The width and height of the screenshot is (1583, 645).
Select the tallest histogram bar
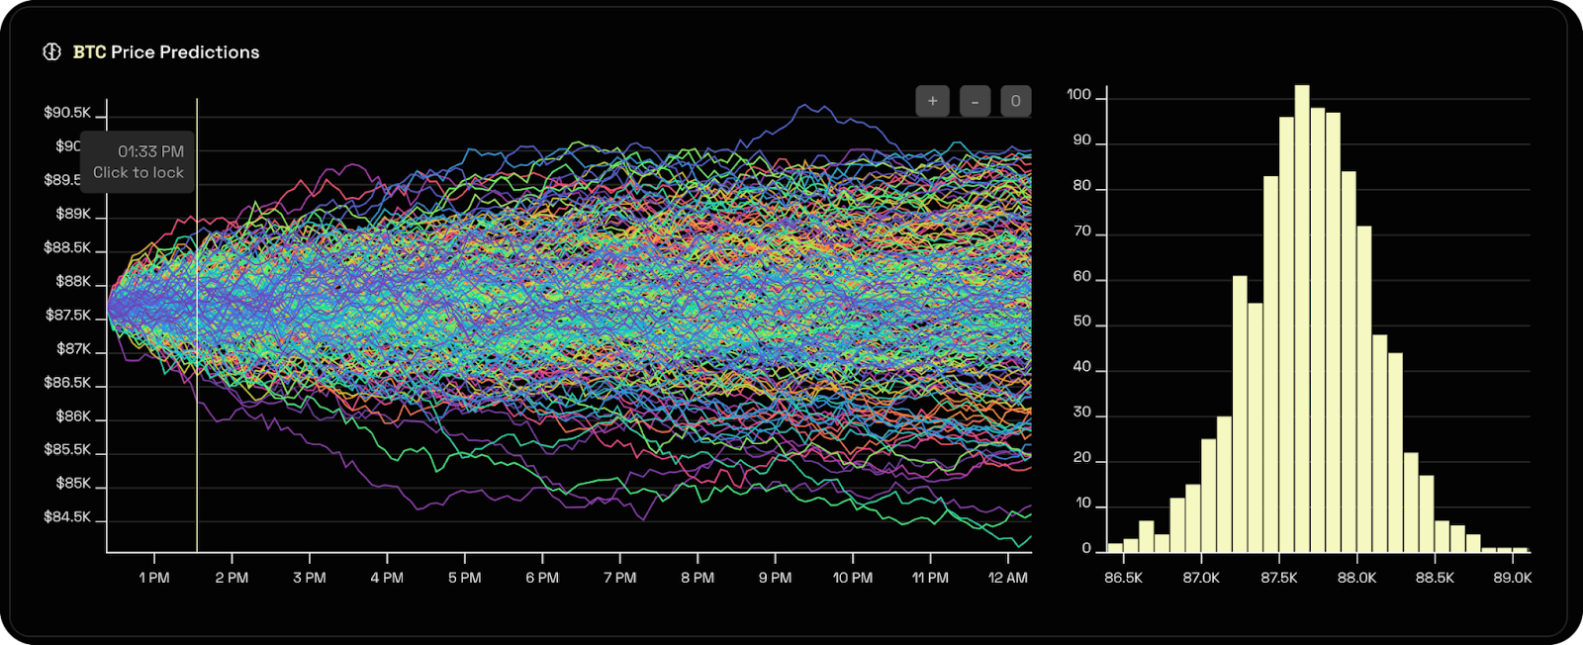[x=1302, y=317]
